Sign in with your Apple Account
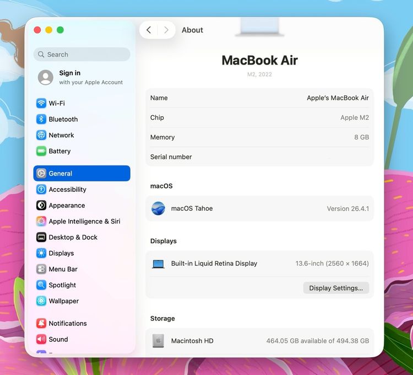The width and height of the screenshot is (413, 375). pyautogui.click(x=81, y=77)
